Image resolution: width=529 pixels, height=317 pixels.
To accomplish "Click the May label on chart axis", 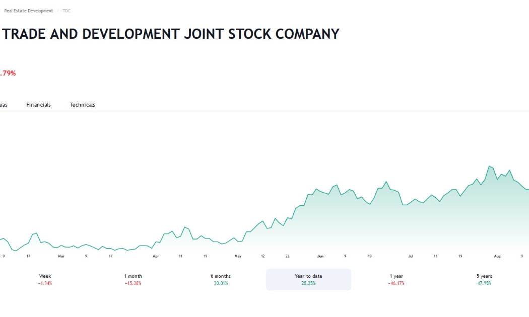I will [x=238, y=256].
